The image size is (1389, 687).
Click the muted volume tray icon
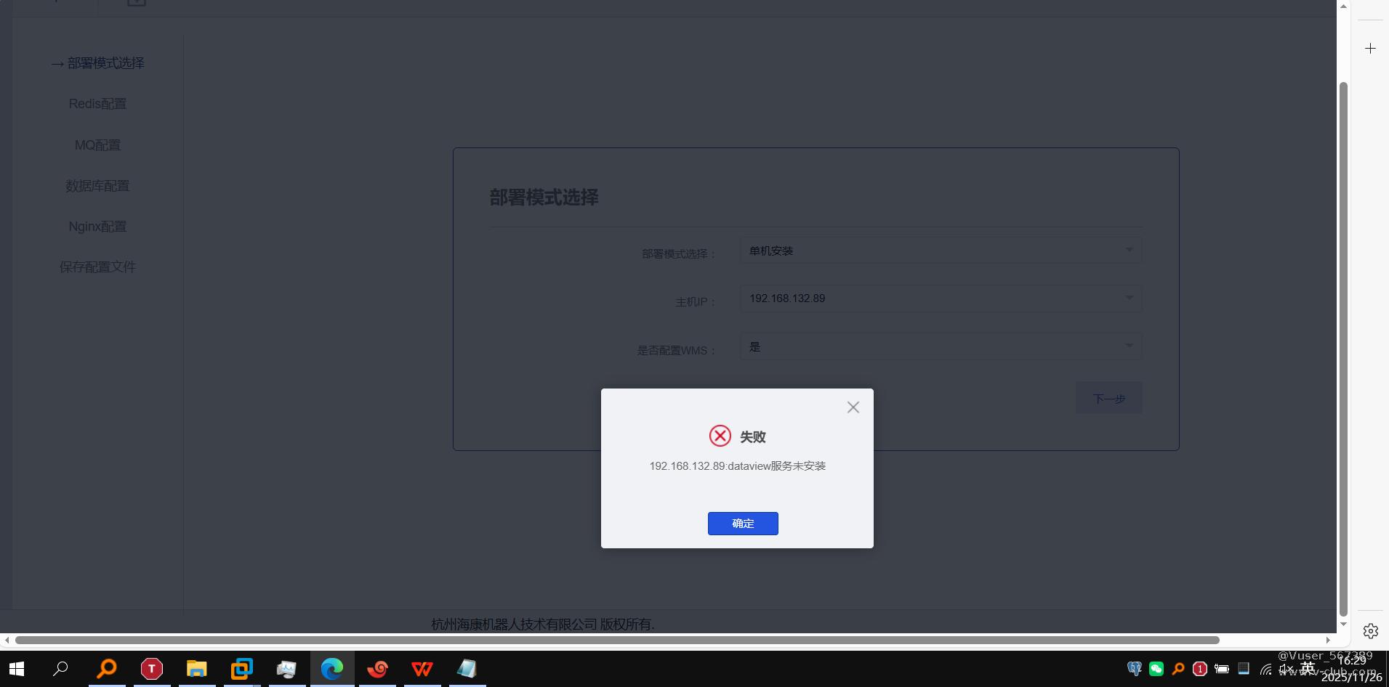click(1287, 669)
